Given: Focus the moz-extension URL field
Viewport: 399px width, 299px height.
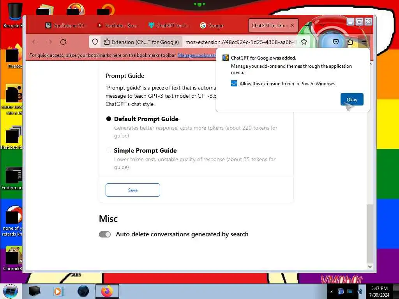Looking at the screenshot, I should pyautogui.click(x=241, y=42).
